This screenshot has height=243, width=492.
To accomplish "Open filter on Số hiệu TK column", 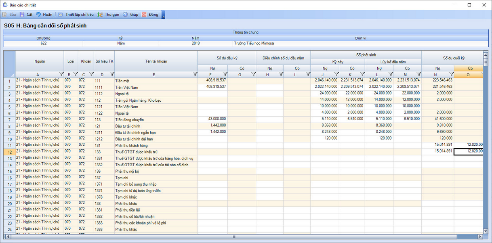I will tap(111, 74).
